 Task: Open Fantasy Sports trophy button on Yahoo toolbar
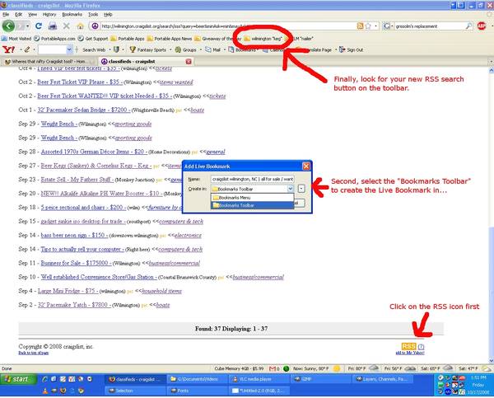[x=148, y=49]
